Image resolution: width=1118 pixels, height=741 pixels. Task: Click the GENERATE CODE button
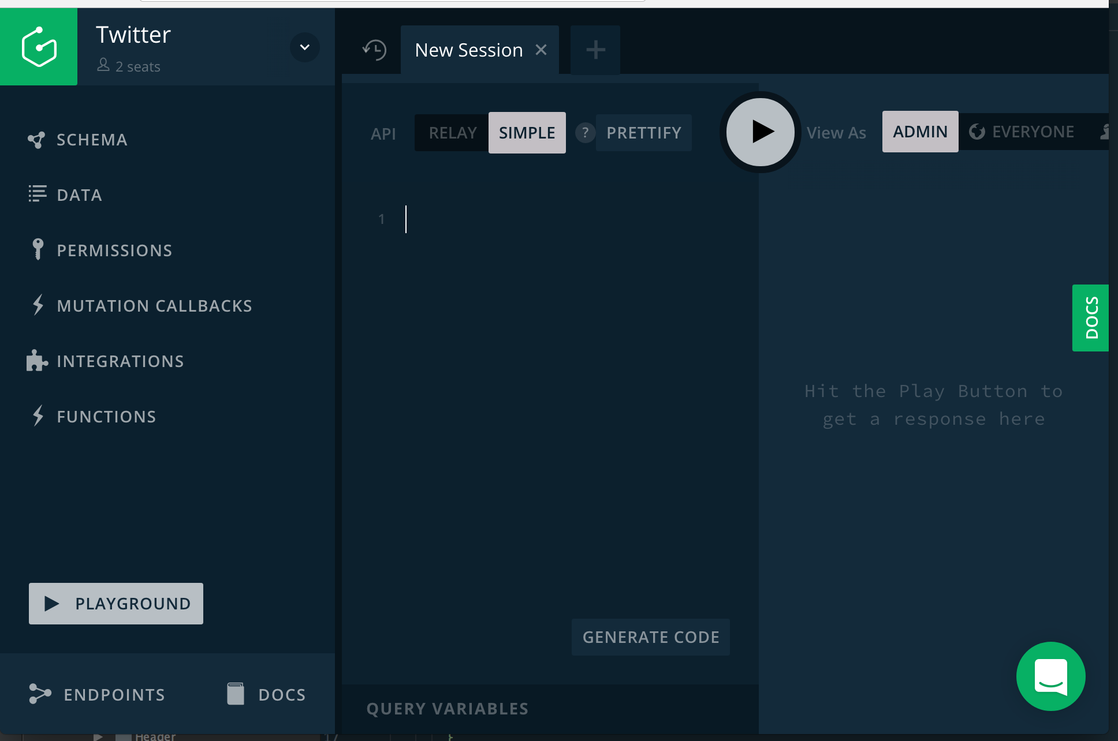click(x=650, y=637)
